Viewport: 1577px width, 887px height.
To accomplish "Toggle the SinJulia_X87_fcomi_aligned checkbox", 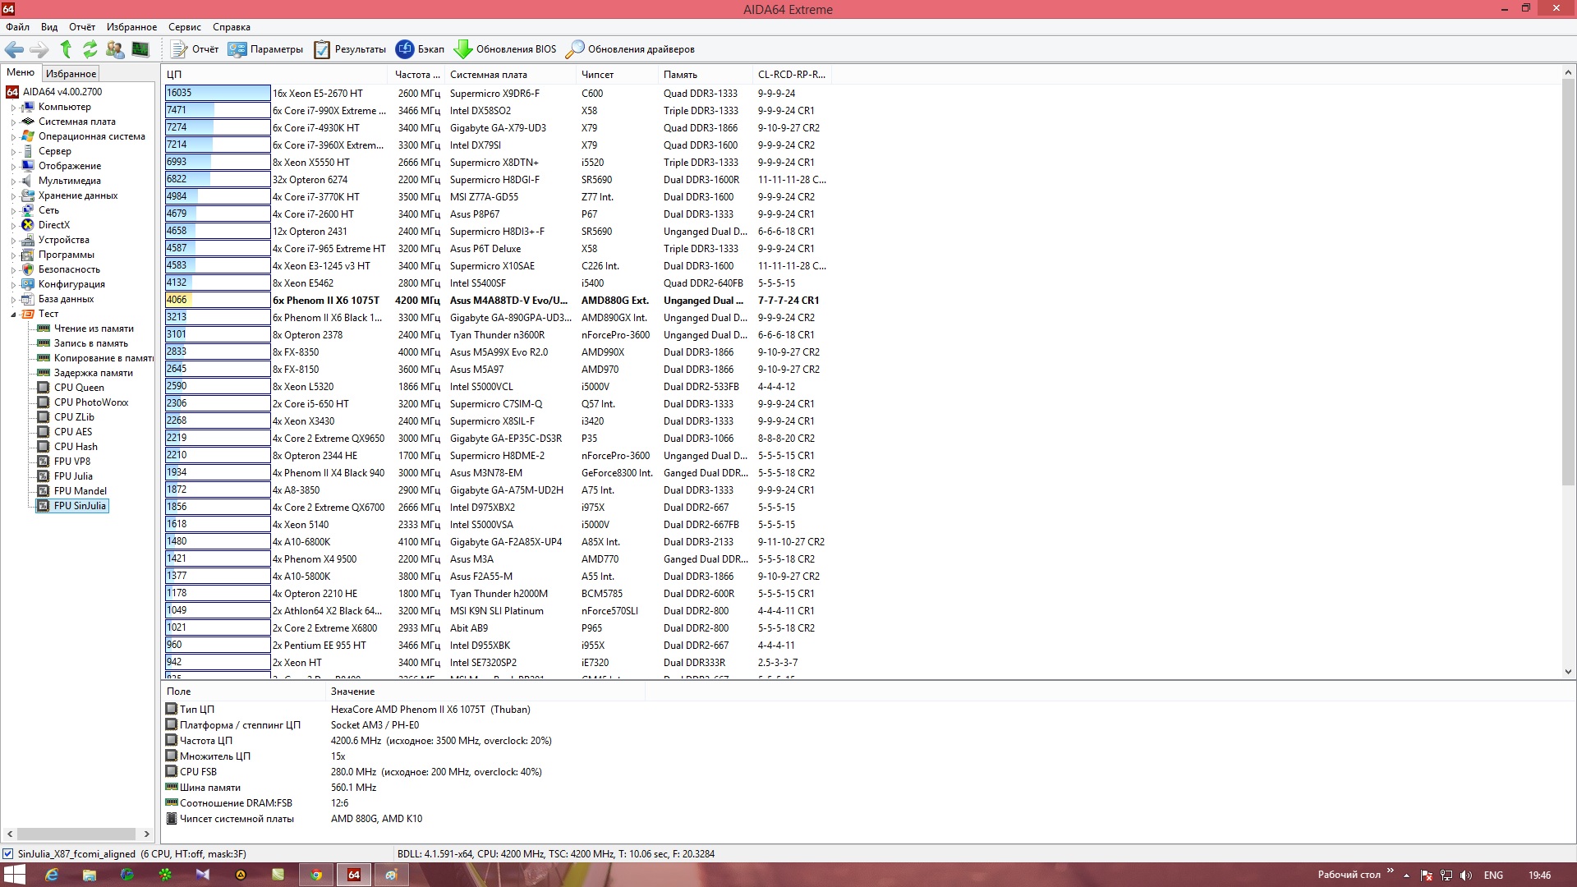I will point(8,854).
